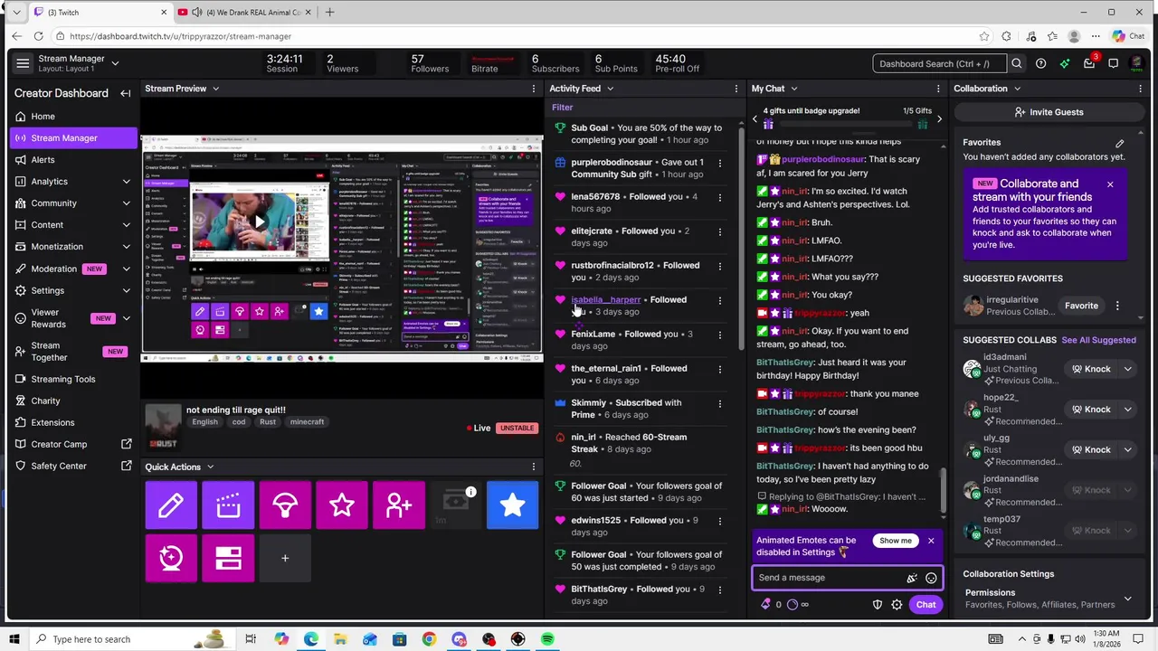This screenshot has height=651, width=1158.
Task: Open the Activity Feed title dropdown
Action: point(610,89)
